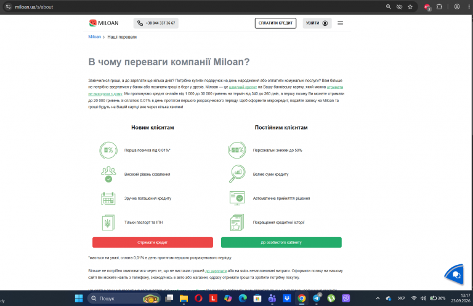473x306 pixels.
Task: Click the Персональні знижки до 50% text
Action: click(x=278, y=150)
